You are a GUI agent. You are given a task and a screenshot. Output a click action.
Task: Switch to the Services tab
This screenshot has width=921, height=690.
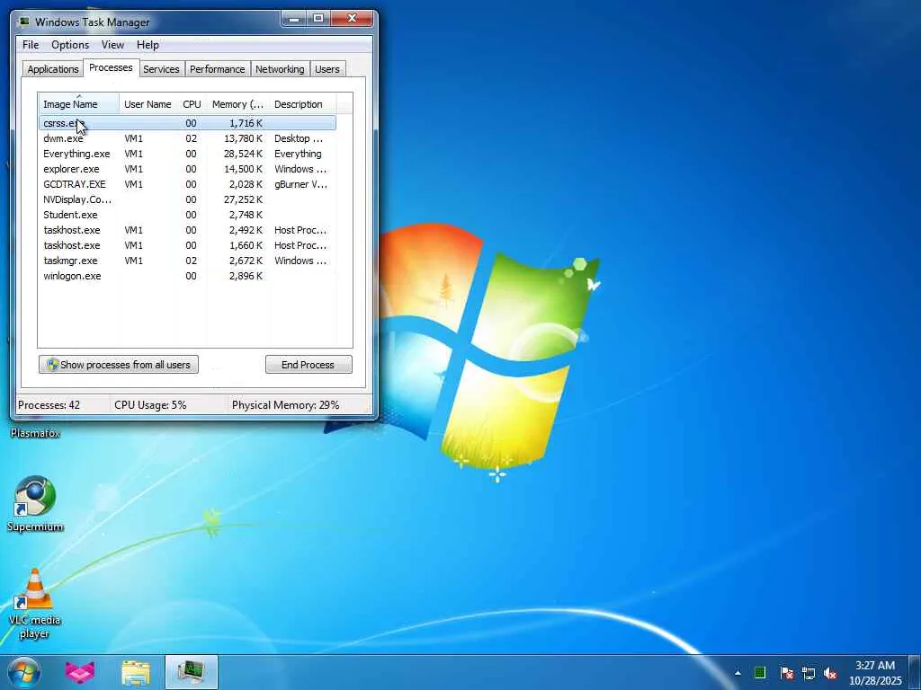pos(161,69)
